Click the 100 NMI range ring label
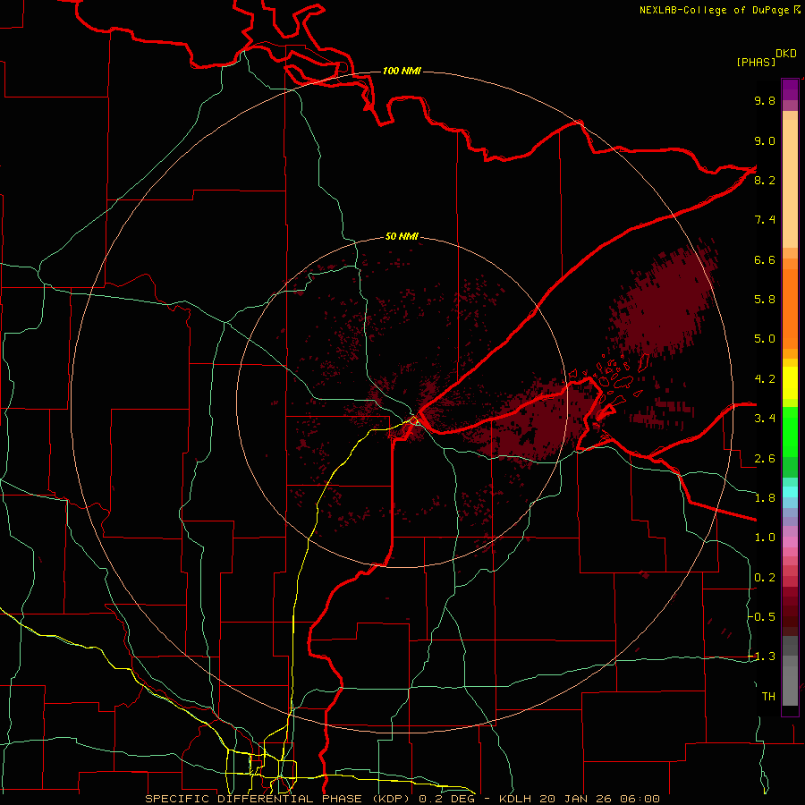The width and height of the screenshot is (805, 805). pos(402,71)
